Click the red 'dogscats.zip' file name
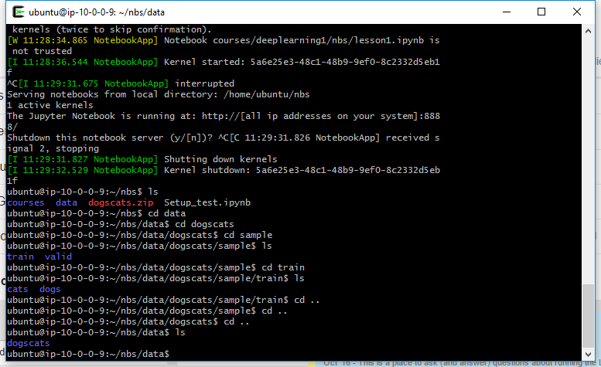This screenshot has height=367, width=601. point(121,202)
